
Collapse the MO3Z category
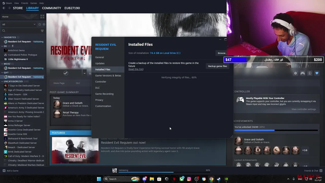tap(2, 64)
